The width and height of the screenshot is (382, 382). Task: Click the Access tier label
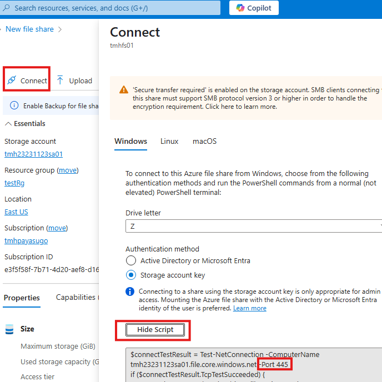point(38,376)
